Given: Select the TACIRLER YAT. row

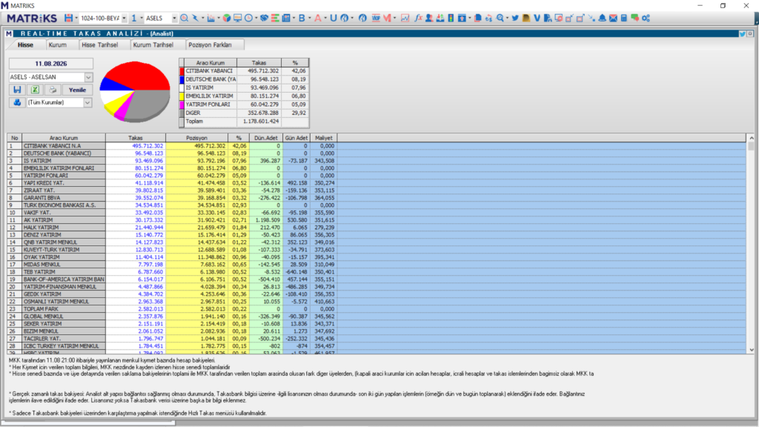Looking at the screenshot, I should (x=377, y=338).
